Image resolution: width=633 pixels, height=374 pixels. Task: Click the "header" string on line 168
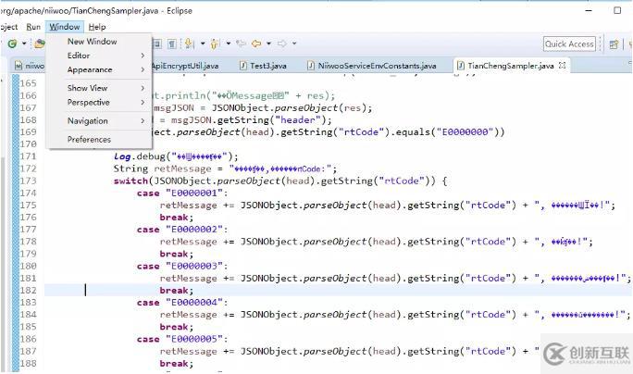pos(298,120)
